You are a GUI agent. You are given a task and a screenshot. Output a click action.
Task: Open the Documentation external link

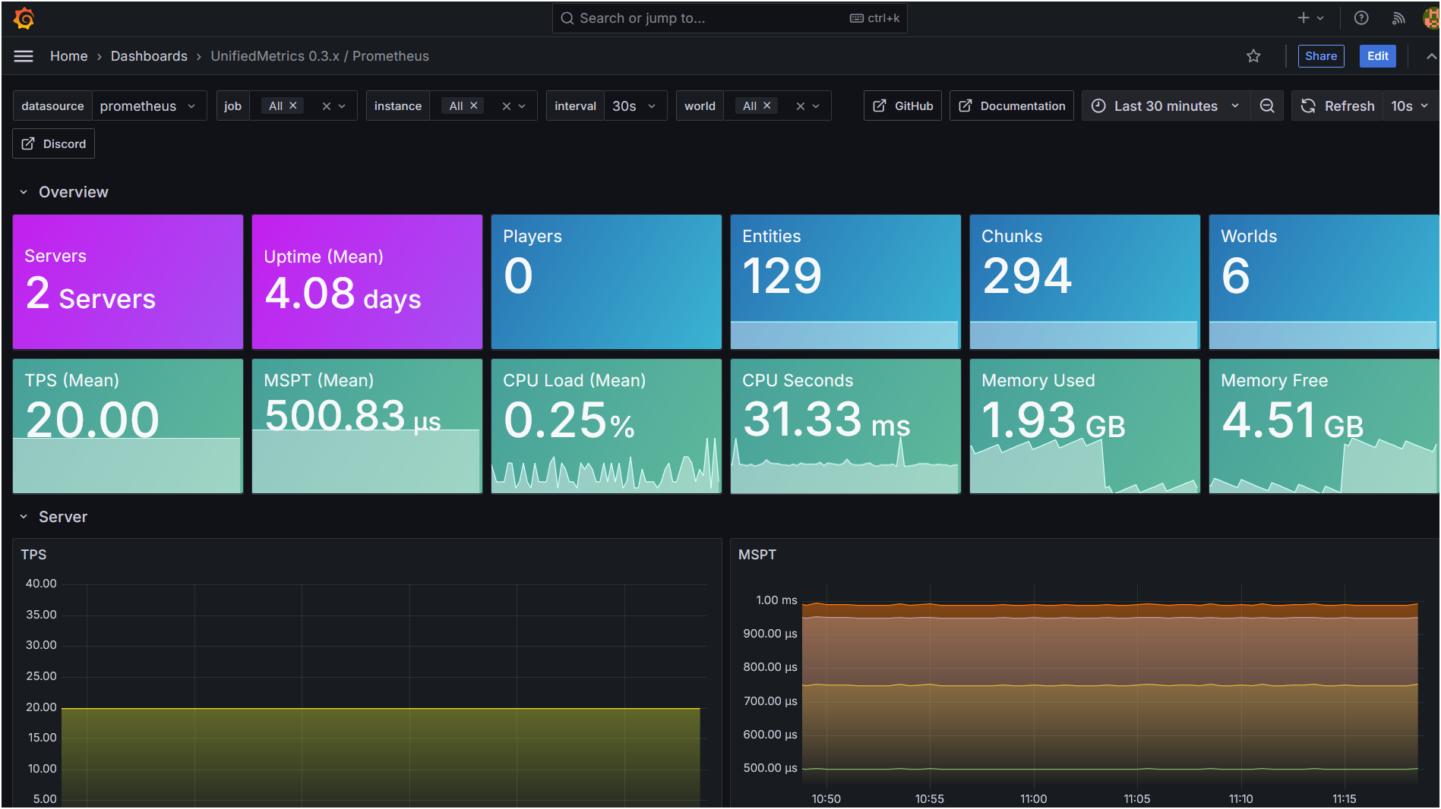(x=1011, y=105)
